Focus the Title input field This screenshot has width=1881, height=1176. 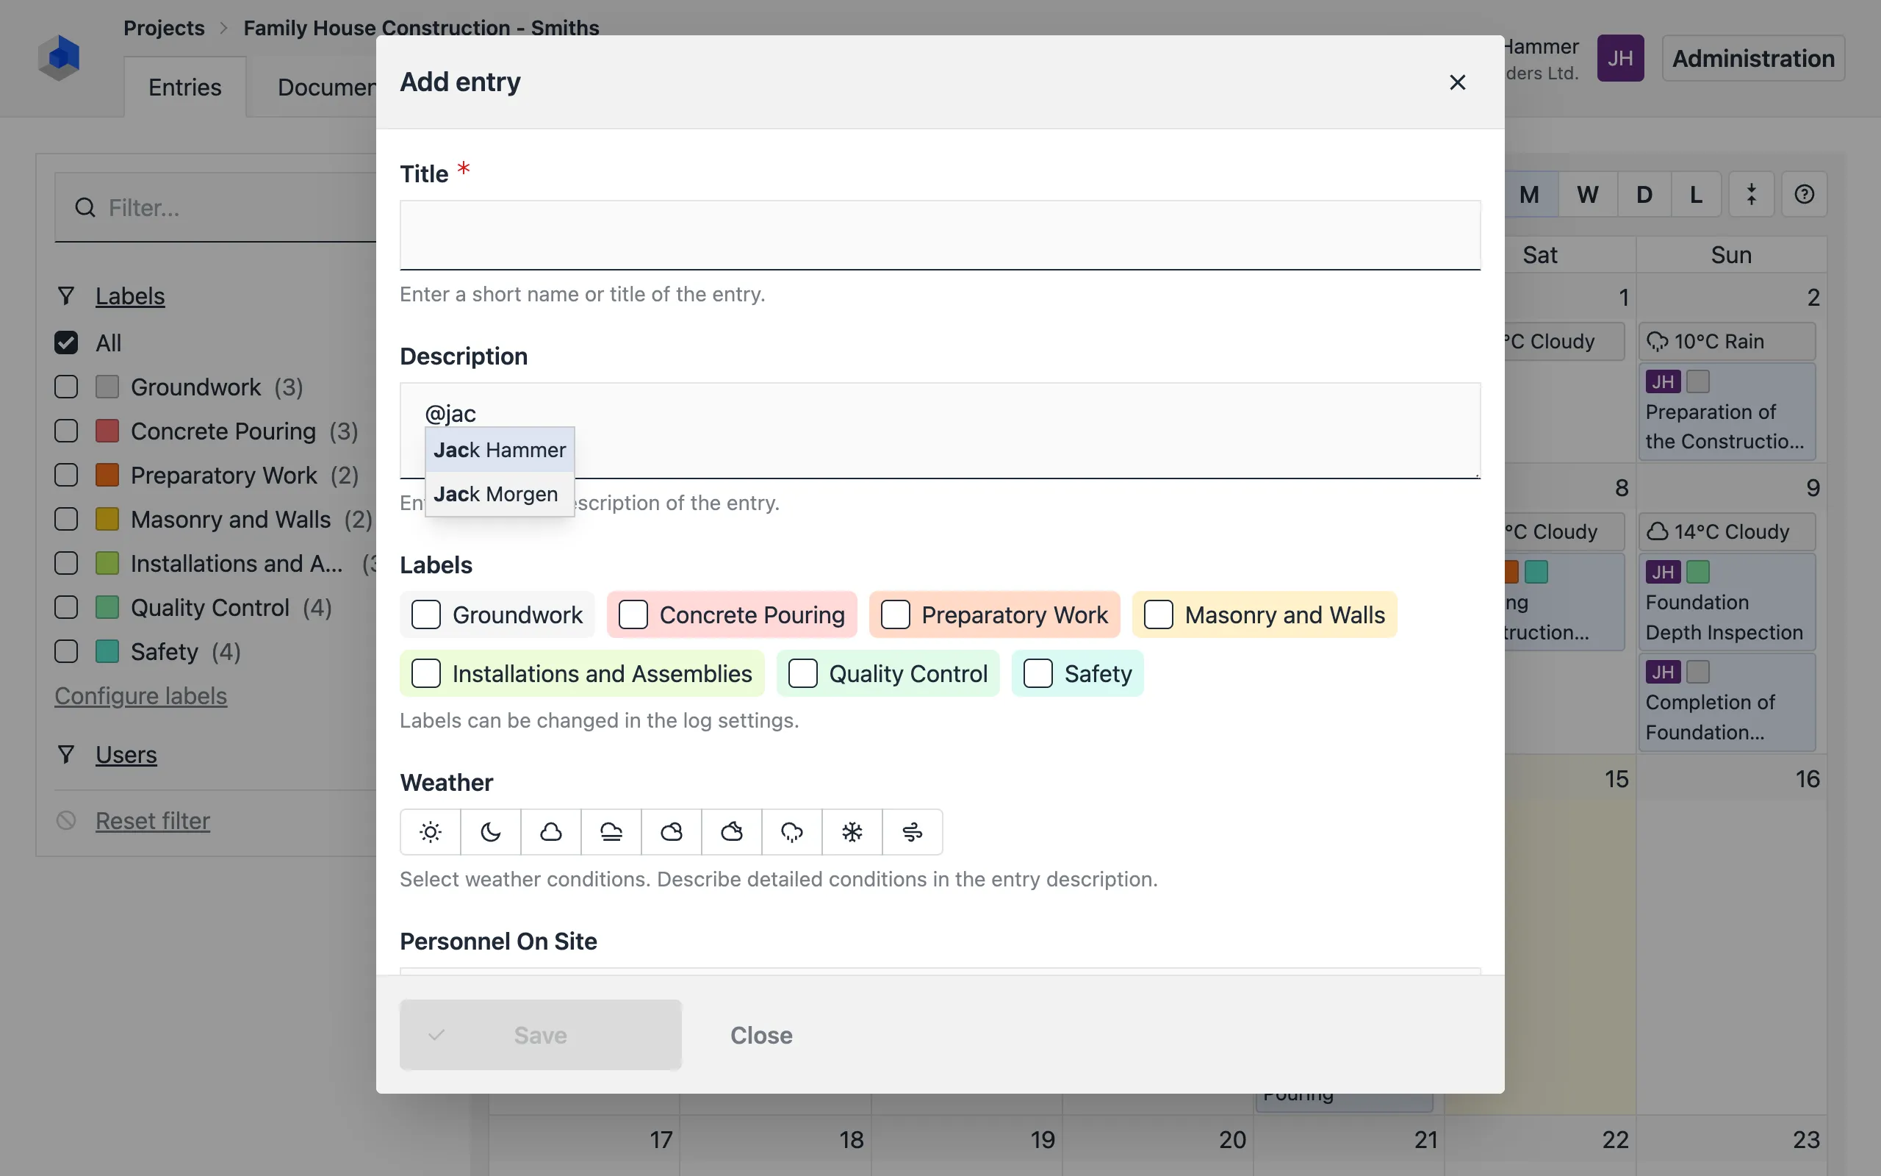coord(939,235)
